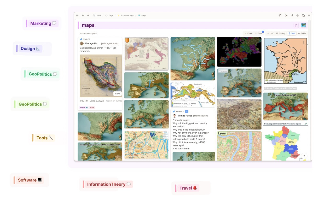Enable Table view
Viewport: 324px width, 213px height.
click(302, 33)
